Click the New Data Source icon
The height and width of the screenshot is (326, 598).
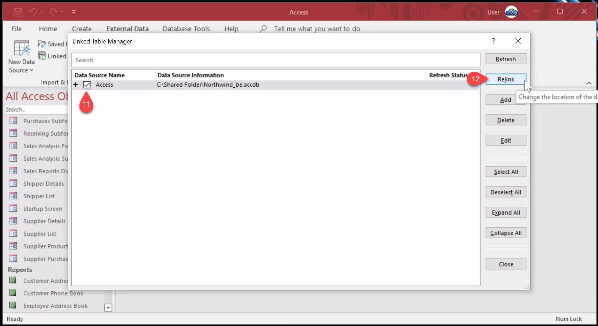pos(22,48)
